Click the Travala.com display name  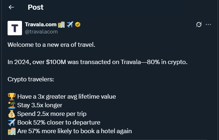coord(41,24)
